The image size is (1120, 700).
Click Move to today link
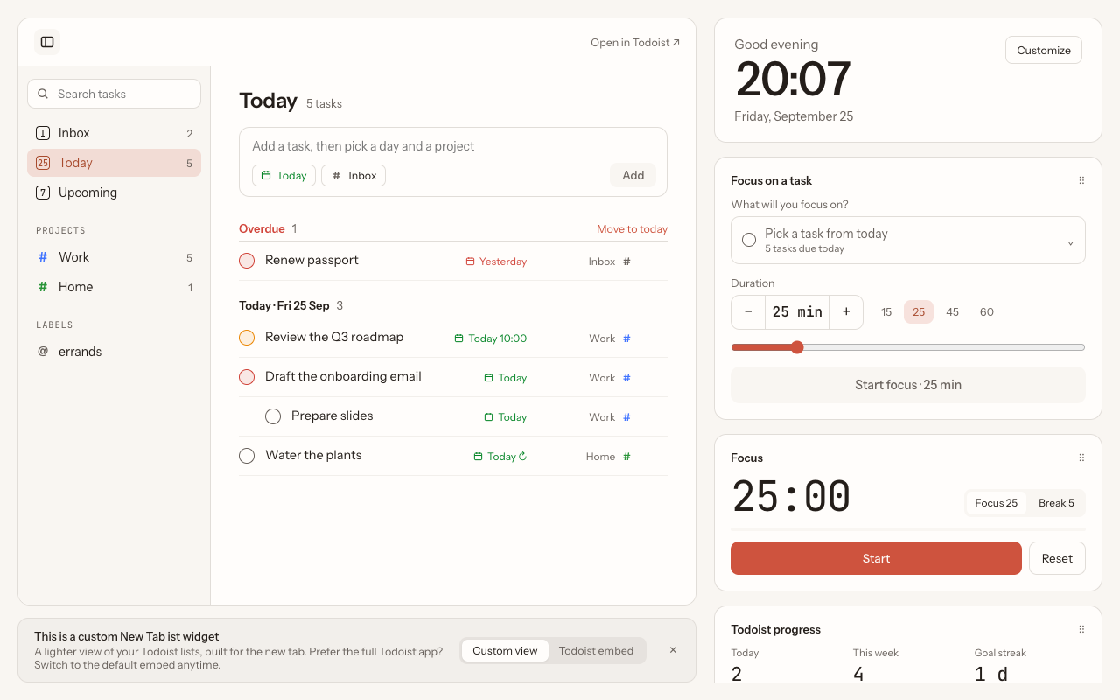coord(632,229)
